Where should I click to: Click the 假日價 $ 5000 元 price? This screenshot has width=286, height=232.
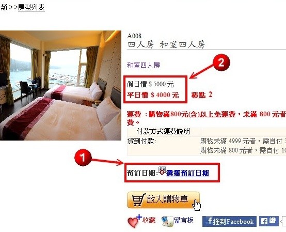coord(150,84)
